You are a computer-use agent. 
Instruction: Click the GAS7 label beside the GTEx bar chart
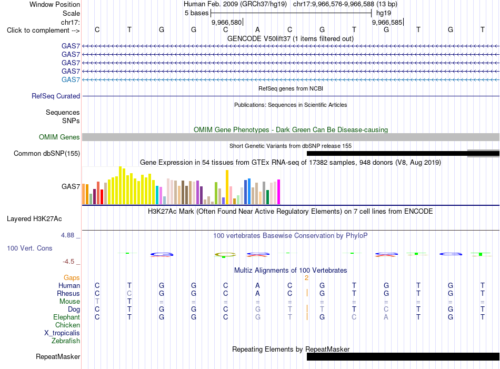click(71, 186)
